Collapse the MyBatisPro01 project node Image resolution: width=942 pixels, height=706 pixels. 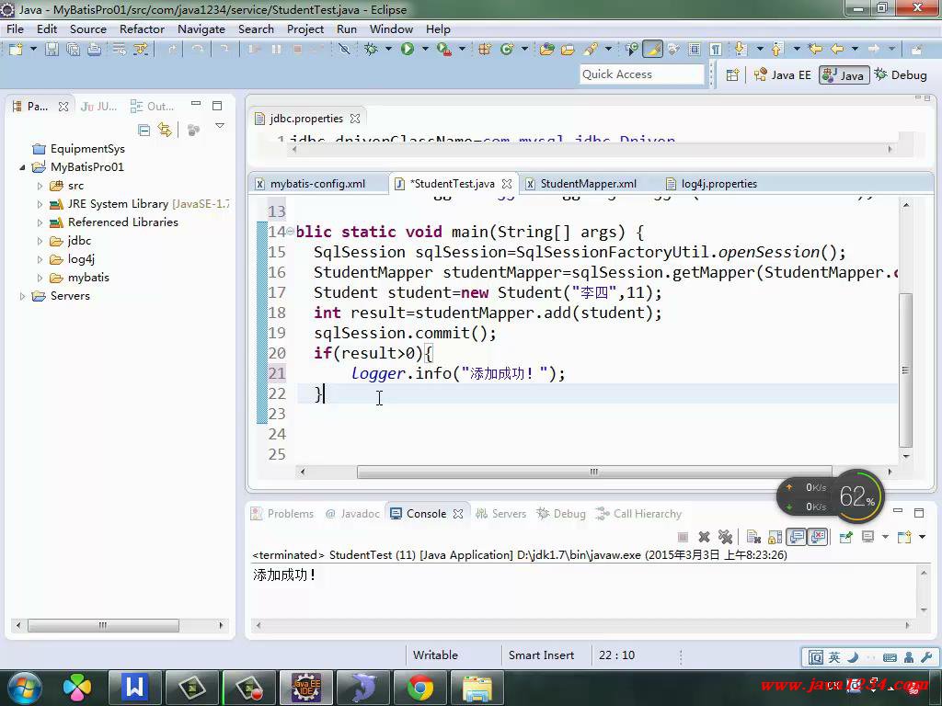23,167
